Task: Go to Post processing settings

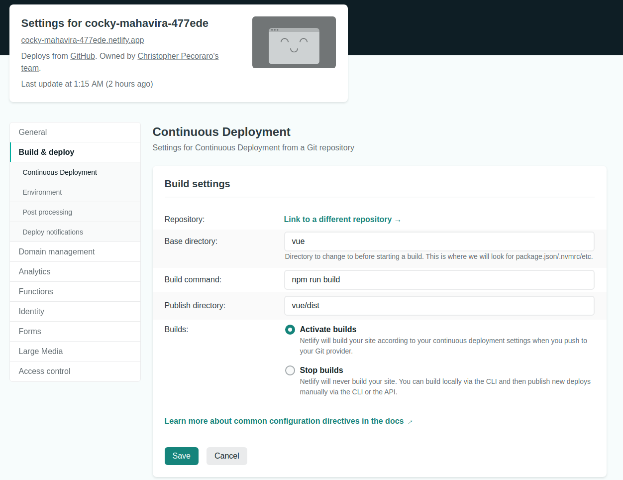Action: point(47,212)
